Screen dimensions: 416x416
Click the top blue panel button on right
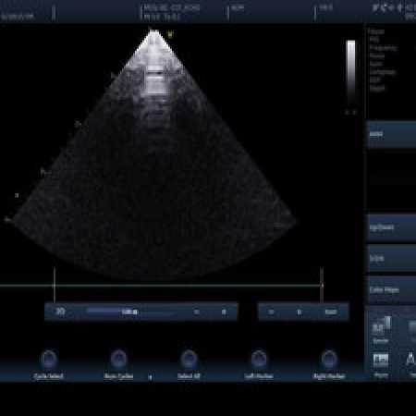[391, 134]
